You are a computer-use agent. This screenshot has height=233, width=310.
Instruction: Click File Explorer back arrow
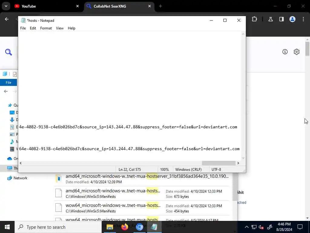6,91
